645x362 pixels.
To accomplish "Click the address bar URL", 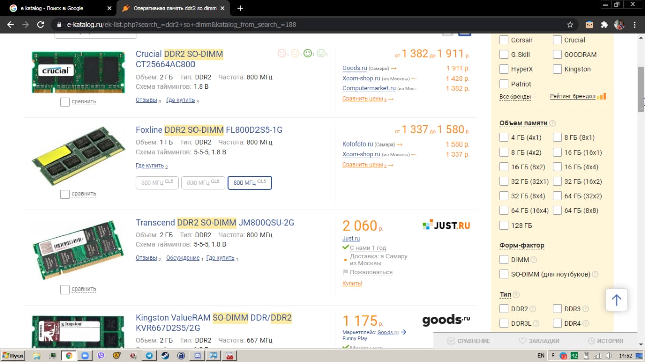I will click(x=181, y=24).
